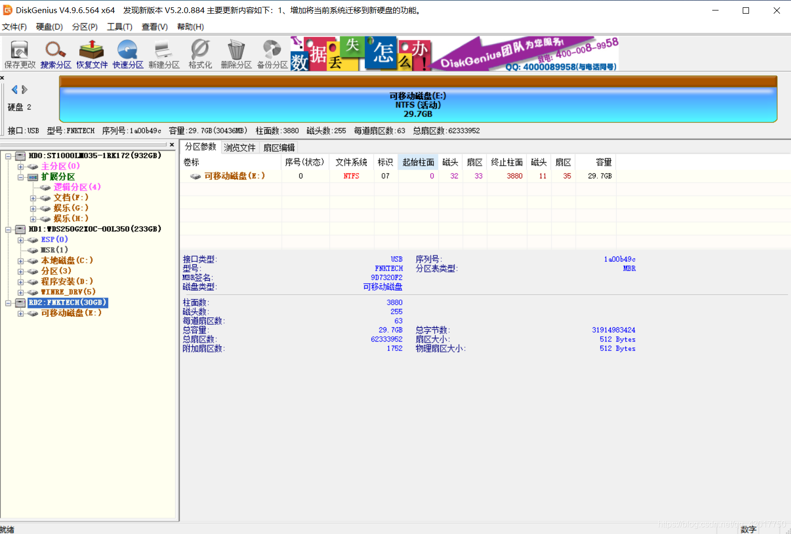Click the 起始柱面 column header
This screenshot has width=791, height=534.
click(418, 162)
